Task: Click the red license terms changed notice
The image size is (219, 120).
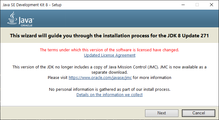Action: pyautogui.click(x=109, y=50)
